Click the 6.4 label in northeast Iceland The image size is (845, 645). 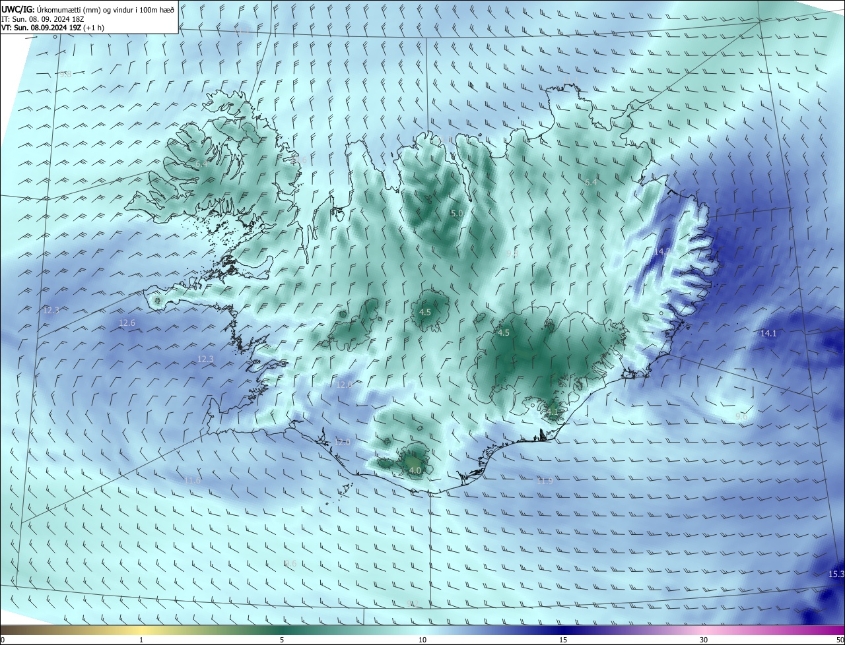[591, 182]
